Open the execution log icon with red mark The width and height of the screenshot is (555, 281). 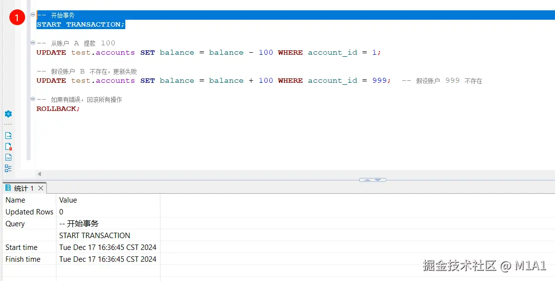point(8,146)
